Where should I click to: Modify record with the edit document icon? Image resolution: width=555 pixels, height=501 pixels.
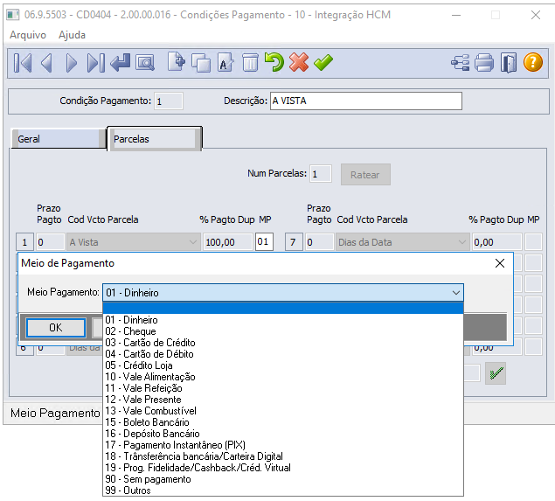(225, 62)
